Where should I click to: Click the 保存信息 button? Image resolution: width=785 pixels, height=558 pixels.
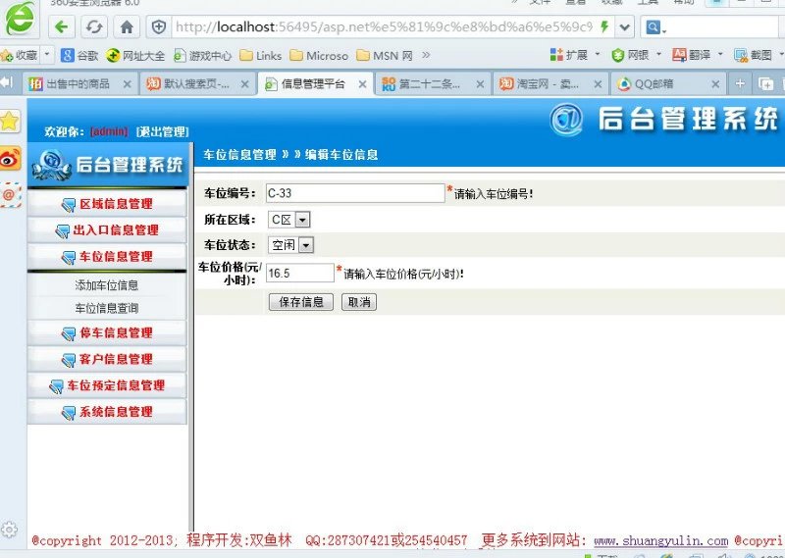(x=300, y=302)
